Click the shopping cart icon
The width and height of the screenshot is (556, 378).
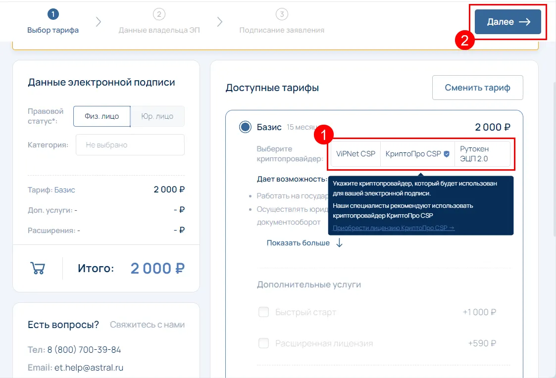pyautogui.click(x=38, y=268)
